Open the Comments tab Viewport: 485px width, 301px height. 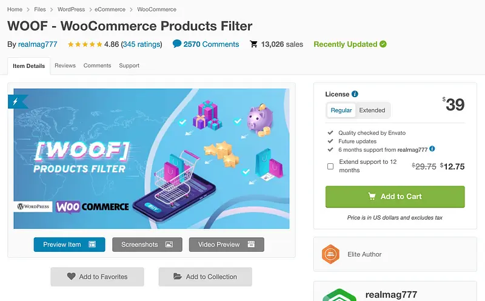[97, 66]
